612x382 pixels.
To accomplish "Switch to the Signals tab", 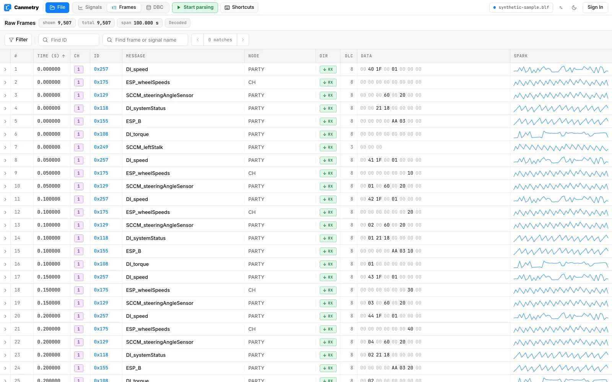I will 90,8.
